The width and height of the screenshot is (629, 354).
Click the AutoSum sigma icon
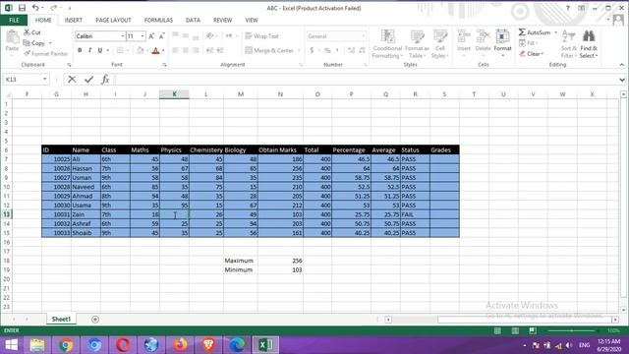coord(522,32)
